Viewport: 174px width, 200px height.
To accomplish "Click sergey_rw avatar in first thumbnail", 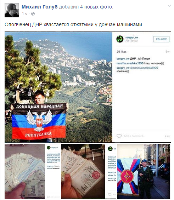I will tap(49, 148).
